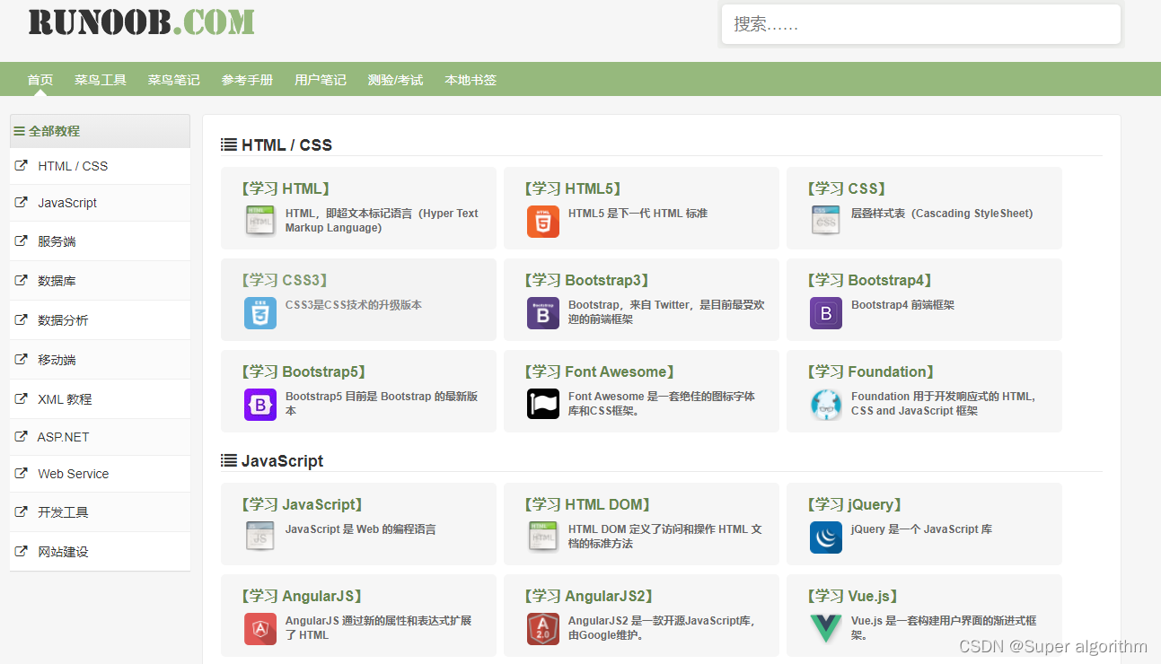Click the HTML DOM card icon
The width and height of the screenshot is (1161, 664).
point(543,537)
